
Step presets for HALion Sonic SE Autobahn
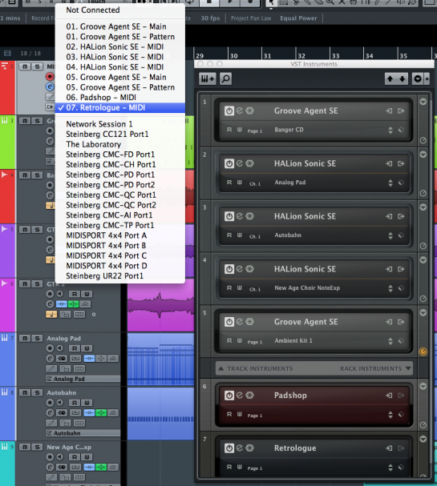coord(390,235)
